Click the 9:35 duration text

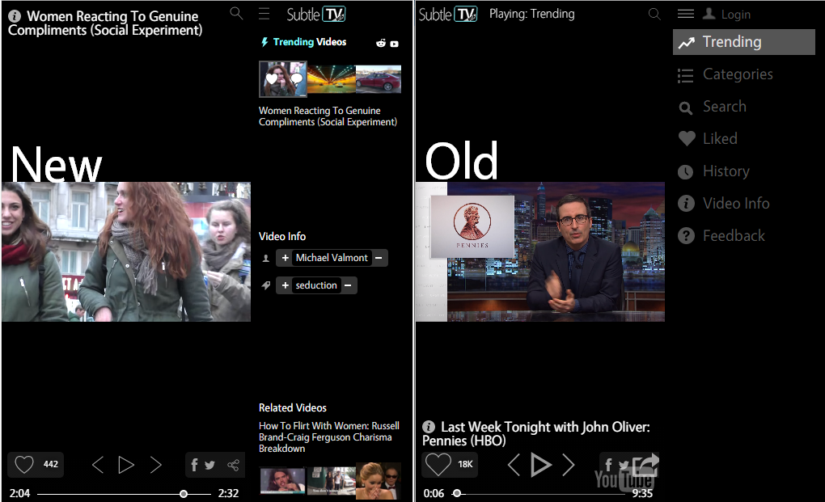pyautogui.click(x=642, y=494)
